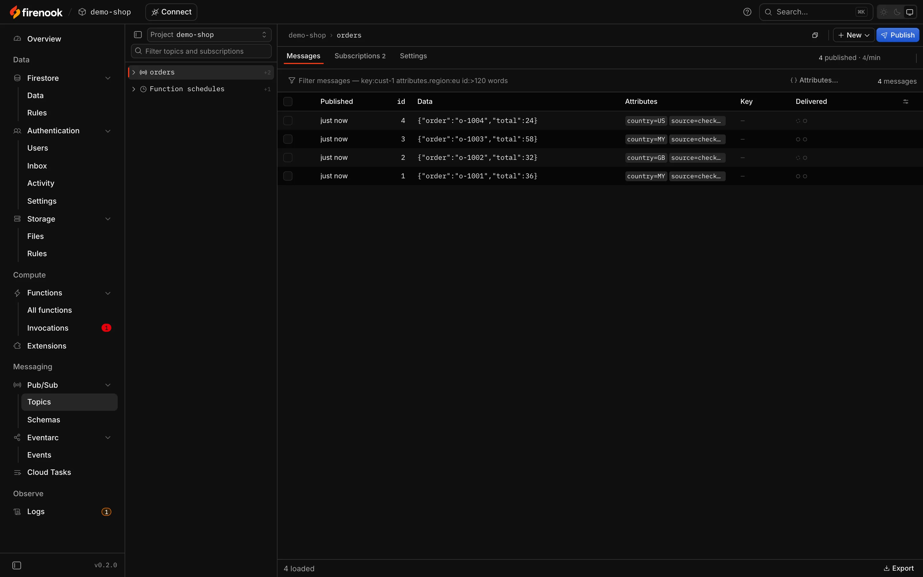Click the firenook logo
Image resolution: width=923 pixels, height=577 pixels.
(x=36, y=12)
